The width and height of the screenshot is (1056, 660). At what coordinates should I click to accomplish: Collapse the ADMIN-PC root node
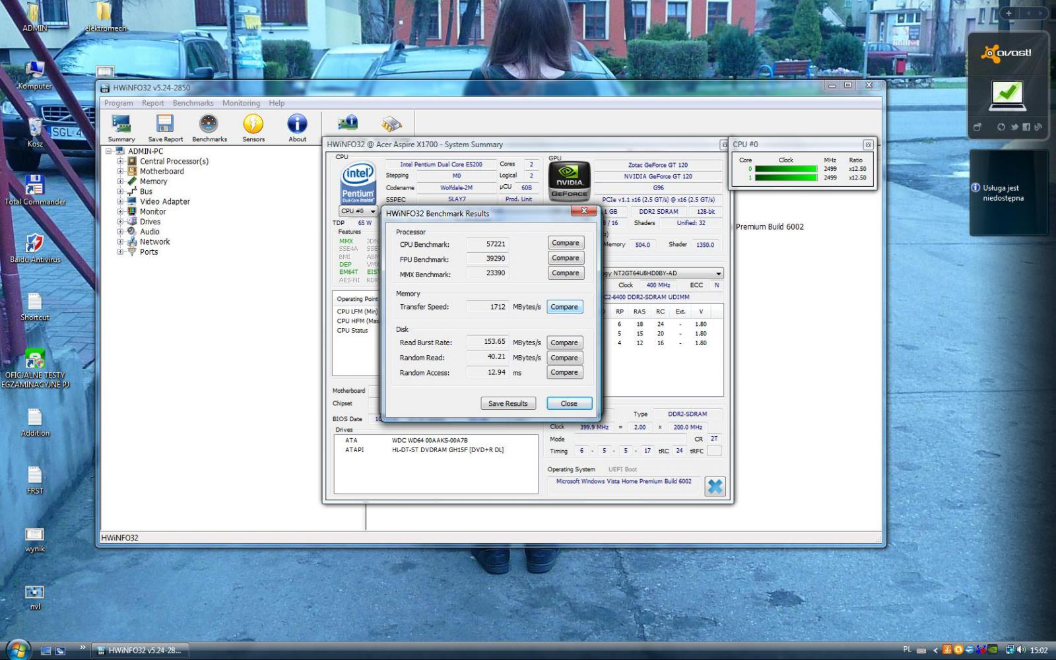coord(108,151)
